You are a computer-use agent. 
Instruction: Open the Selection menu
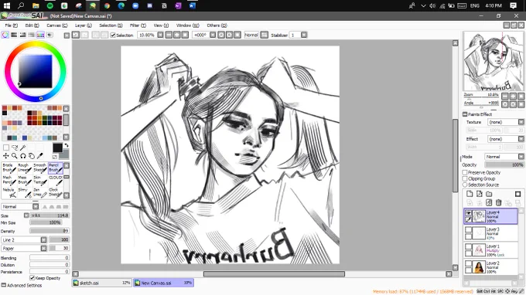[x=111, y=25]
